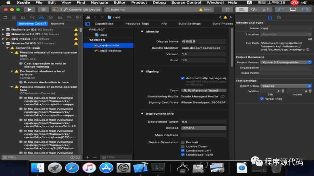The height and width of the screenshot is (176, 314).
Task: Toggle Automatically manage signing checkbox
Action: click(183, 78)
